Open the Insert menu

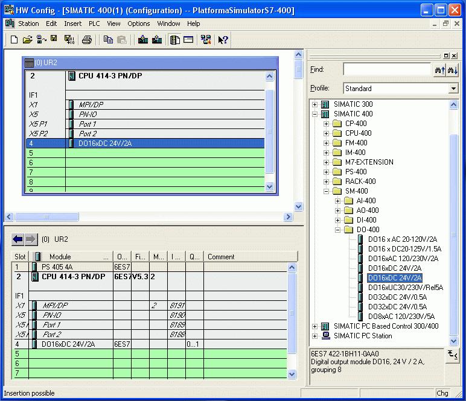click(73, 24)
